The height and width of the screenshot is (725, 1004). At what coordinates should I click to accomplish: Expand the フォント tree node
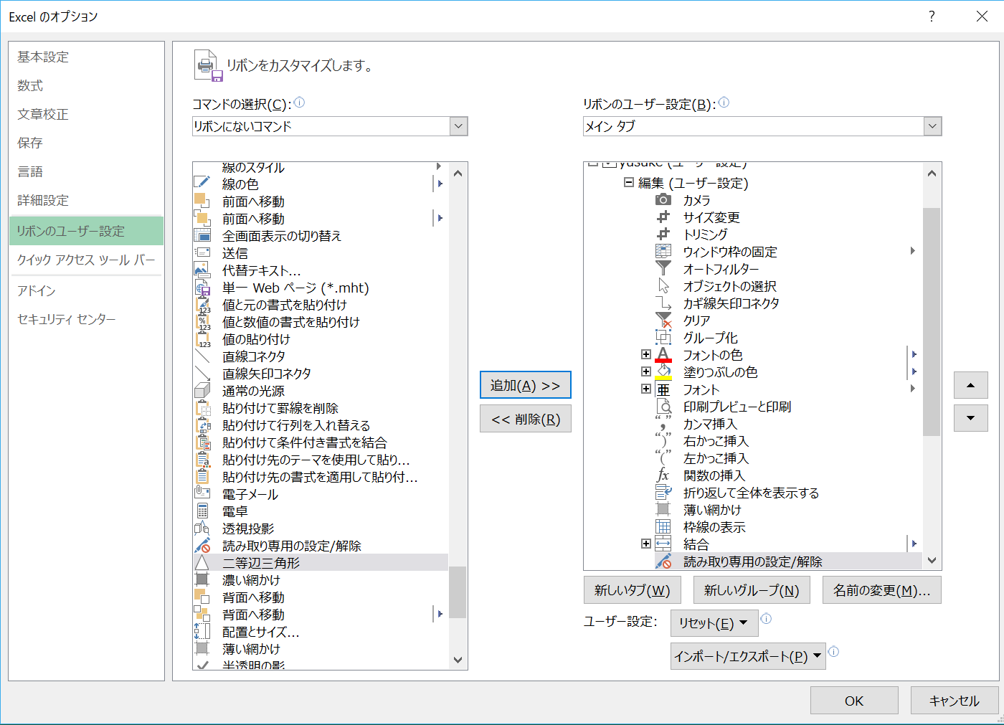pyautogui.click(x=646, y=389)
